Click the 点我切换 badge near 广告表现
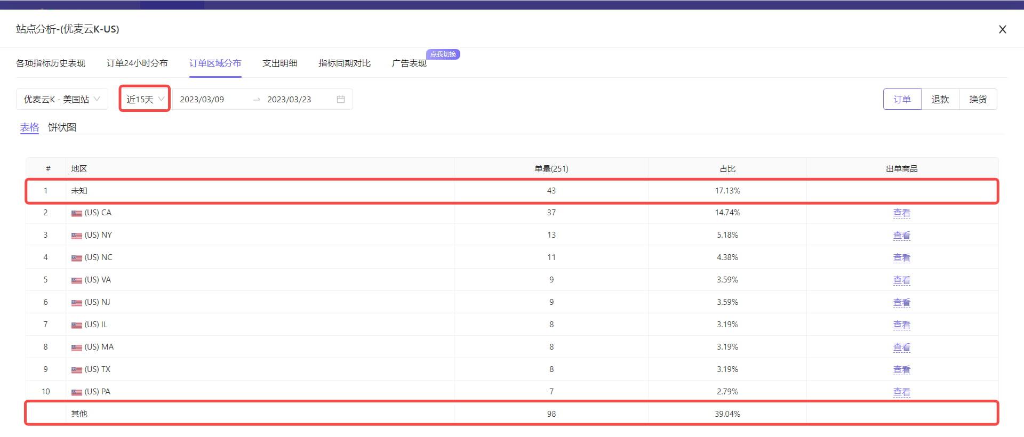The width and height of the screenshot is (1024, 437). [x=443, y=54]
